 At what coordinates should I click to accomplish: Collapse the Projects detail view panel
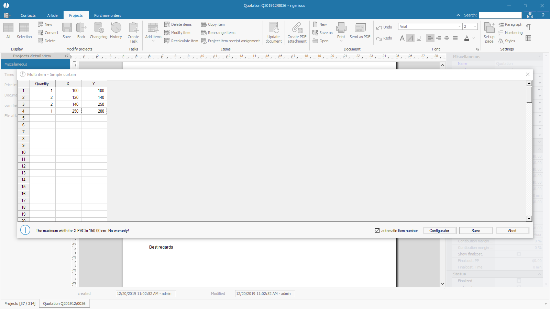pyautogui.click(x=66, y=56)
